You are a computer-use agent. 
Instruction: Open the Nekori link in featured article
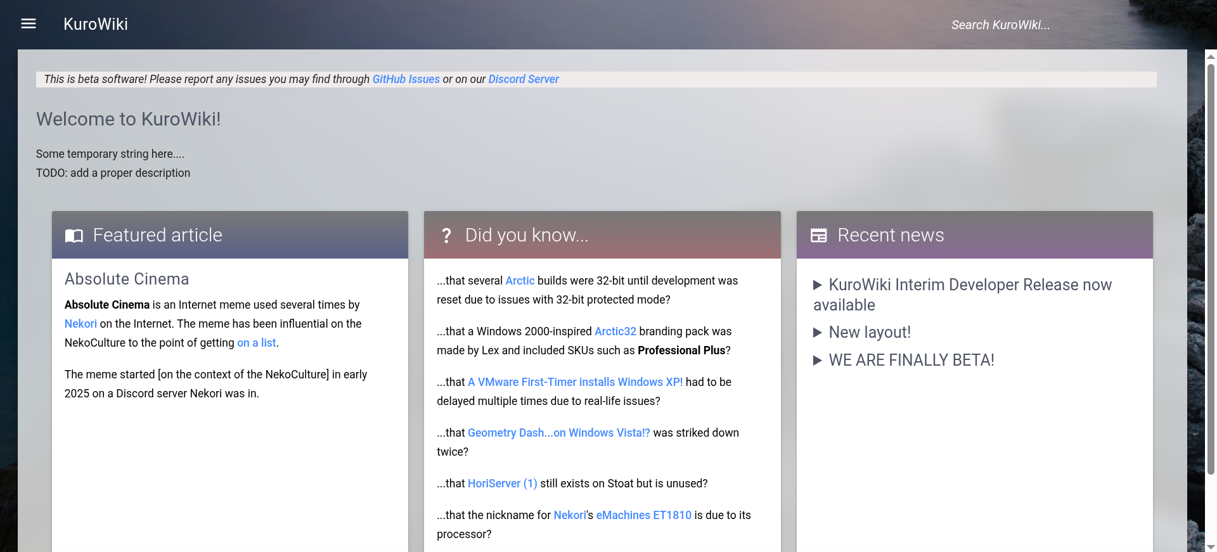click(80, 324)
